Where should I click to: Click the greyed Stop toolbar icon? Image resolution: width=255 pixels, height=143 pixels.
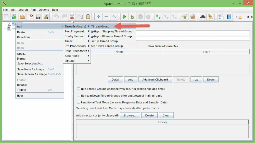tap(140, 17)
